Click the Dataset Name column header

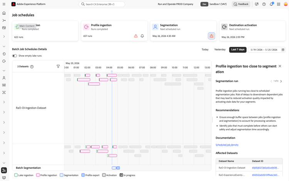tap(226, 161)
